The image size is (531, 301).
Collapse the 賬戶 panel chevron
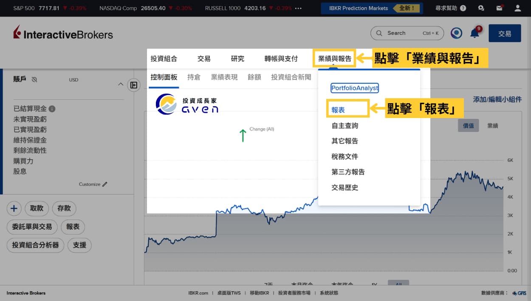[x=120, y=84]
